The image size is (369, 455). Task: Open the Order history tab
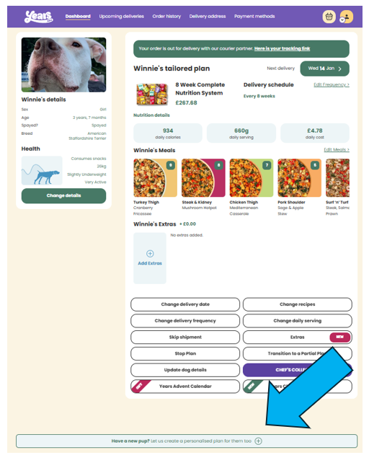(166, 17)
